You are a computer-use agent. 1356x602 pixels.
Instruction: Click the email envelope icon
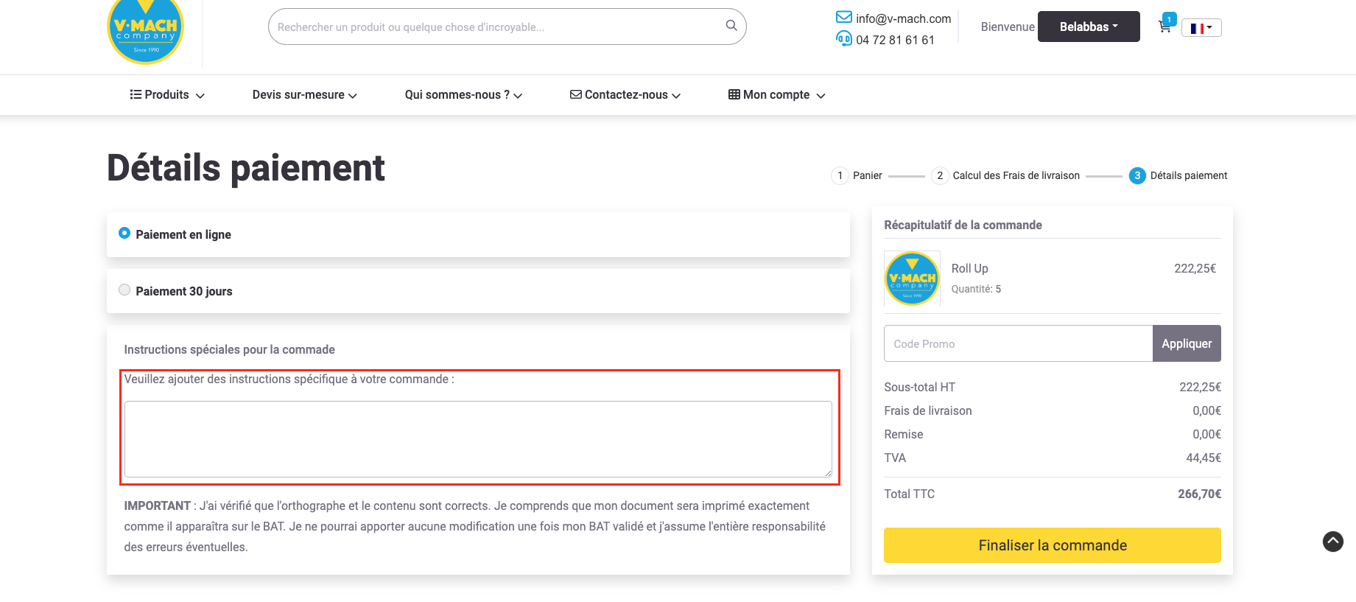843,18
